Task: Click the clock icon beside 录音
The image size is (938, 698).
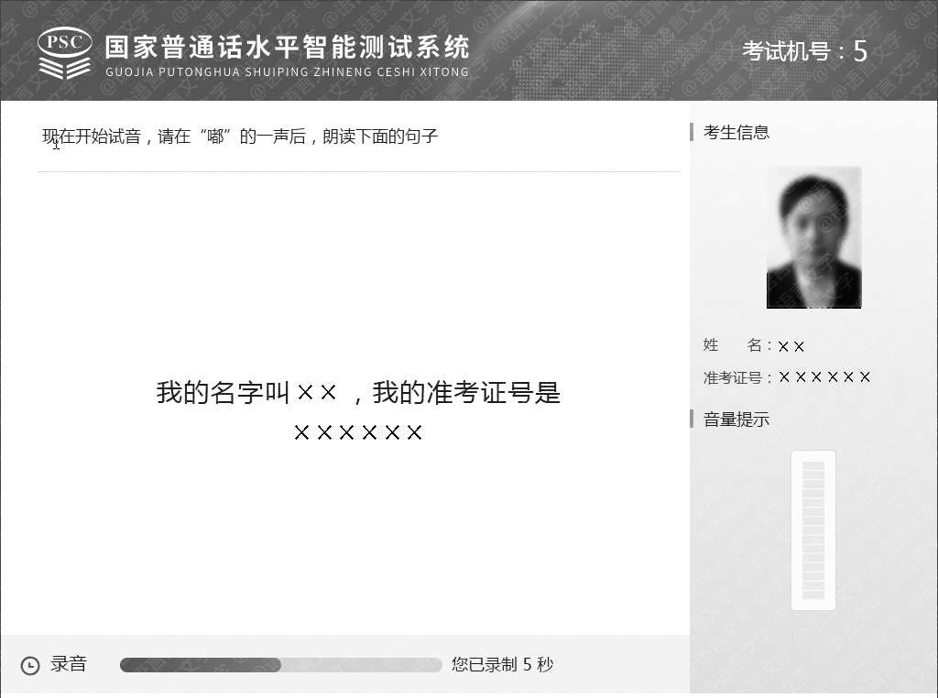Action: point(30,665)
